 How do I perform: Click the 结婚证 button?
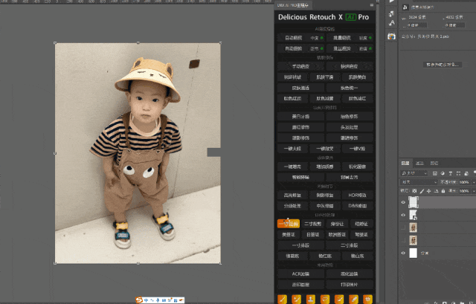click(x=361, y=224)
